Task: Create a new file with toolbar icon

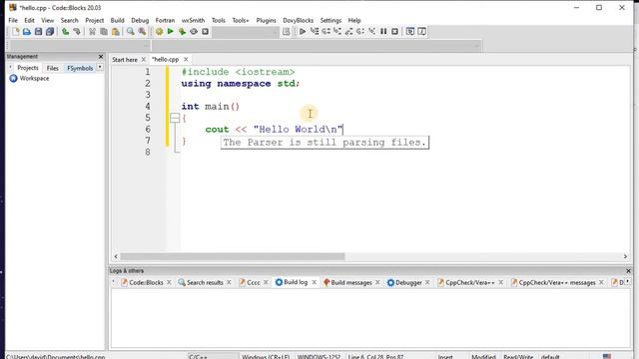Action: (16, 31)
